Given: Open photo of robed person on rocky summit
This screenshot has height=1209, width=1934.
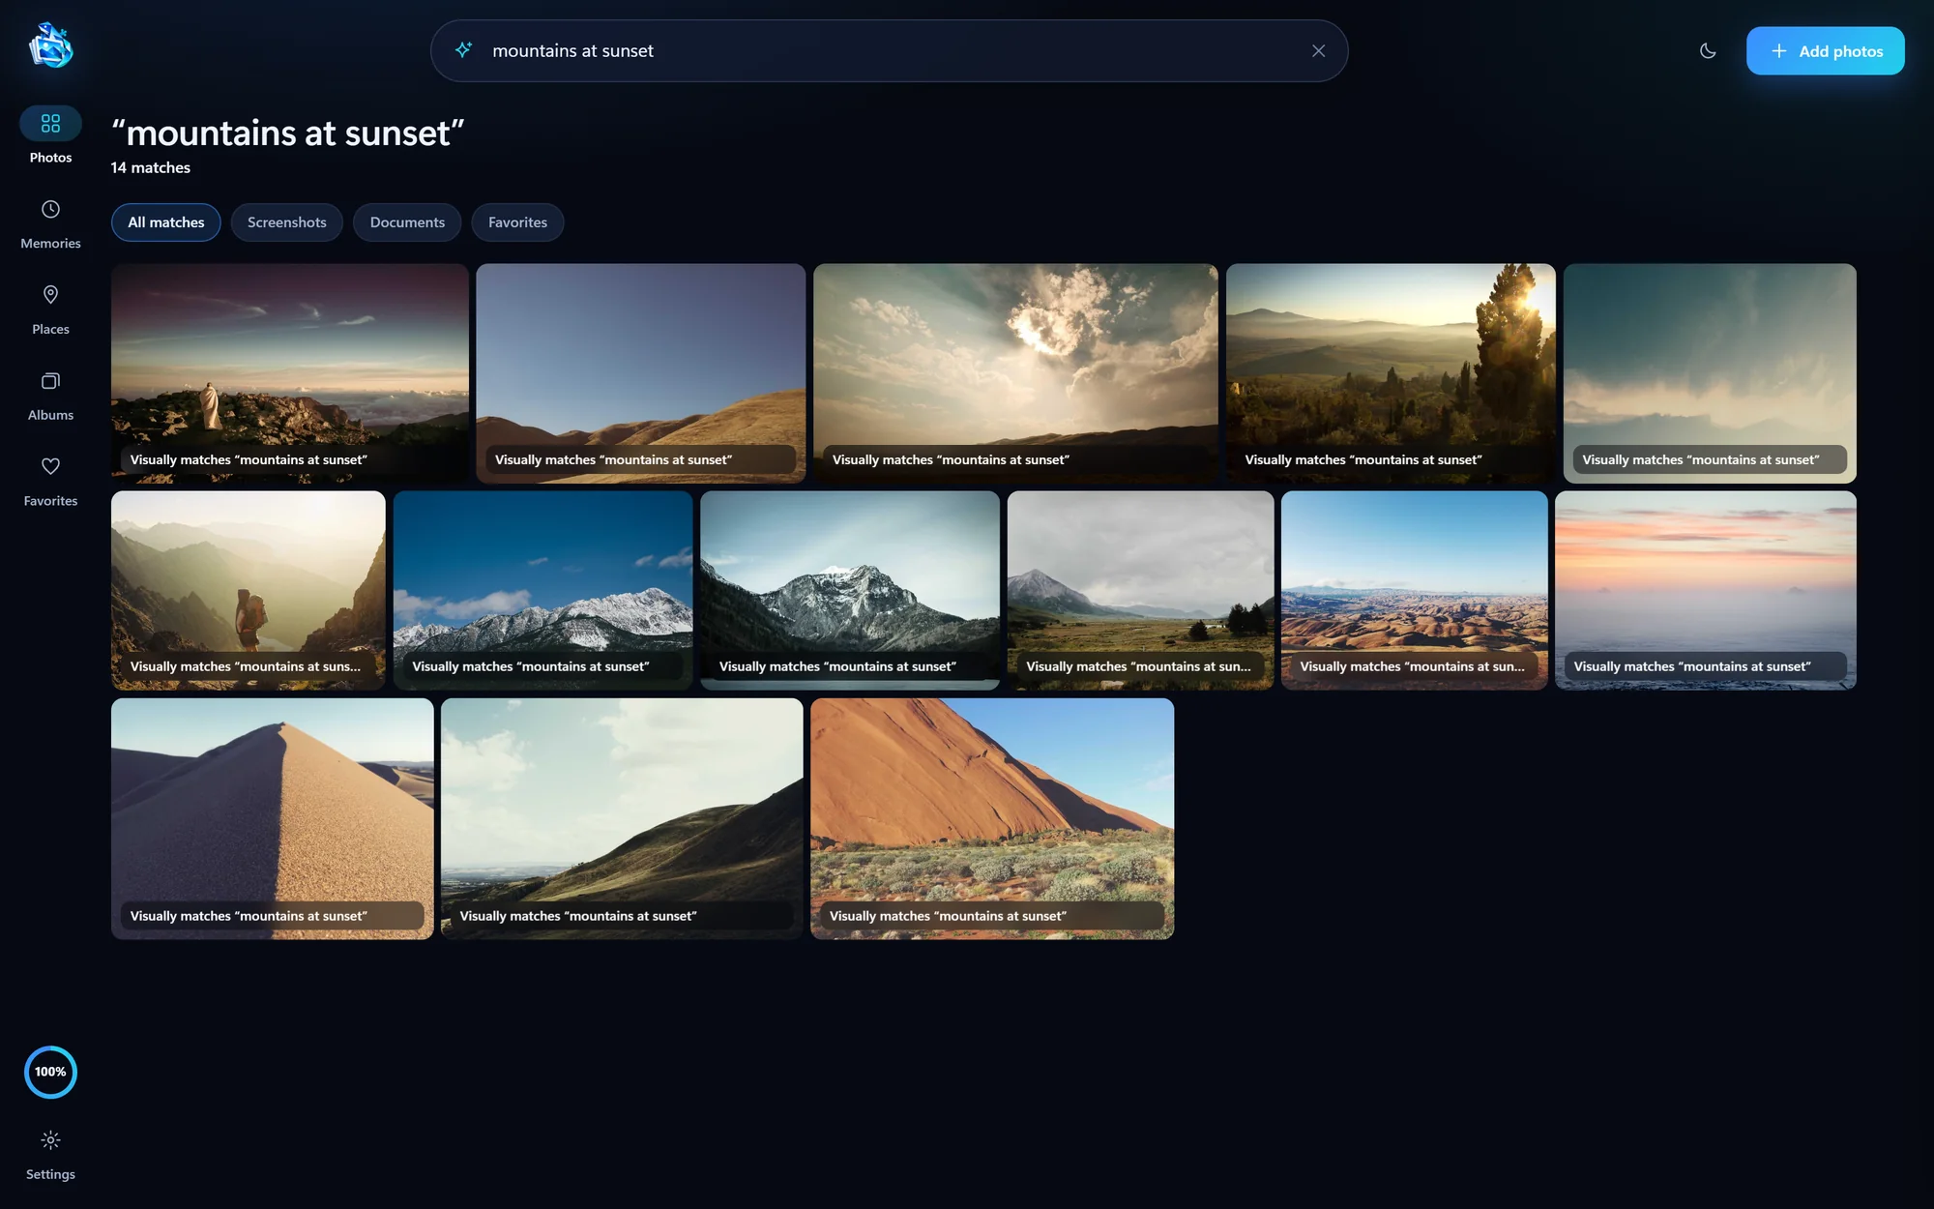Looking at the screenshot, I should pyautogui.click(x=290, y=373).
